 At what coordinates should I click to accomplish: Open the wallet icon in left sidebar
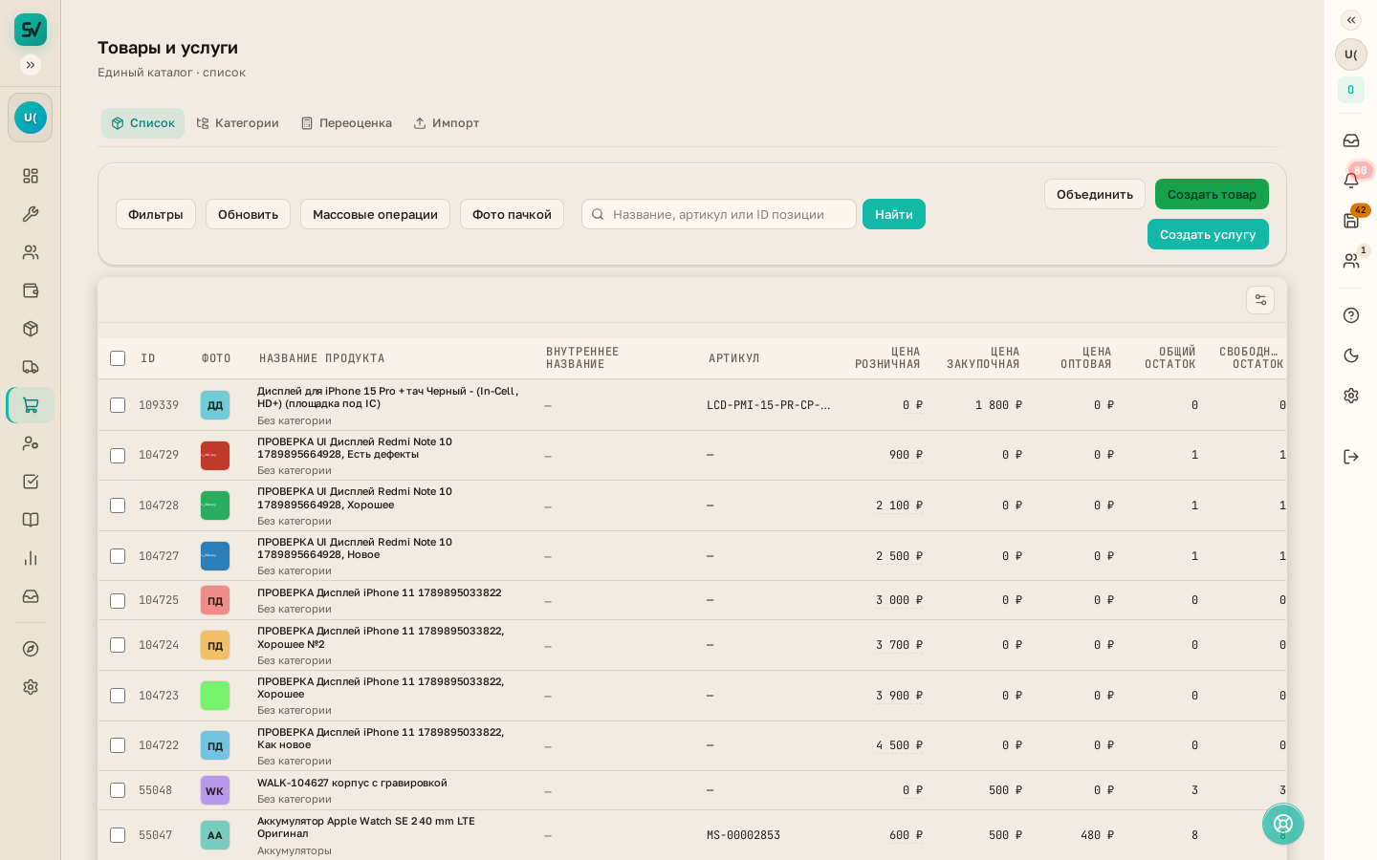tap(31, 290)
